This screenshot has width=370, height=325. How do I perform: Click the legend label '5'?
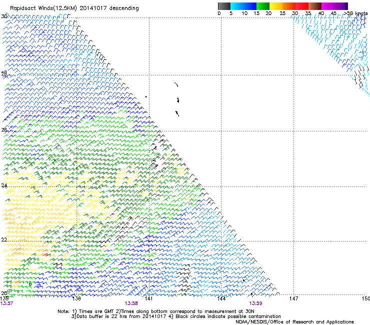[231, 13]
